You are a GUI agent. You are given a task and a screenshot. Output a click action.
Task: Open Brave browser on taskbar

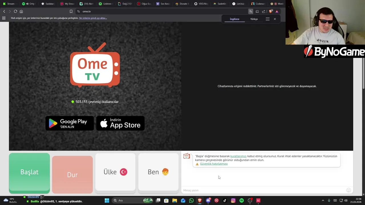pos(200,200)
